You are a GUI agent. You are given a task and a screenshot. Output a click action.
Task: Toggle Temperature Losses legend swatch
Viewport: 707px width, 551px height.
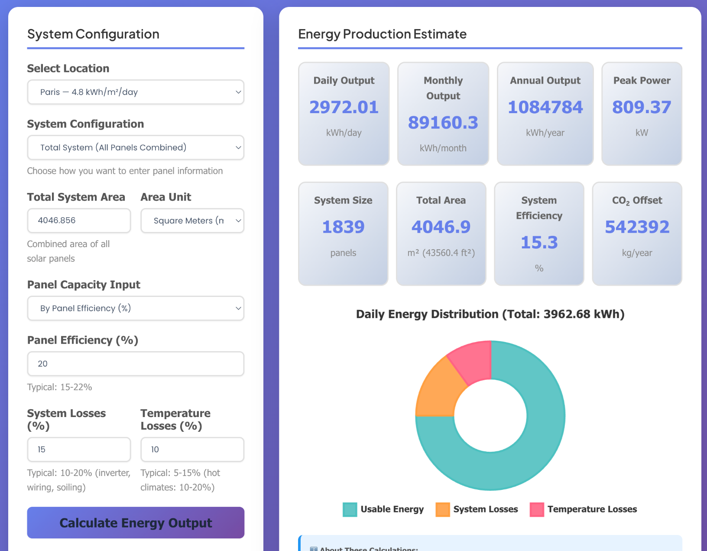click(537, 509)
